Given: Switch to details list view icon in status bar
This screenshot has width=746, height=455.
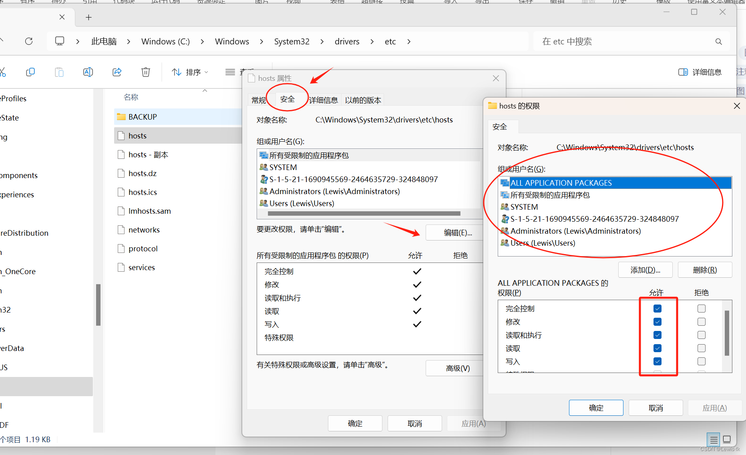Looking at the screenshot, I should 714,439.
